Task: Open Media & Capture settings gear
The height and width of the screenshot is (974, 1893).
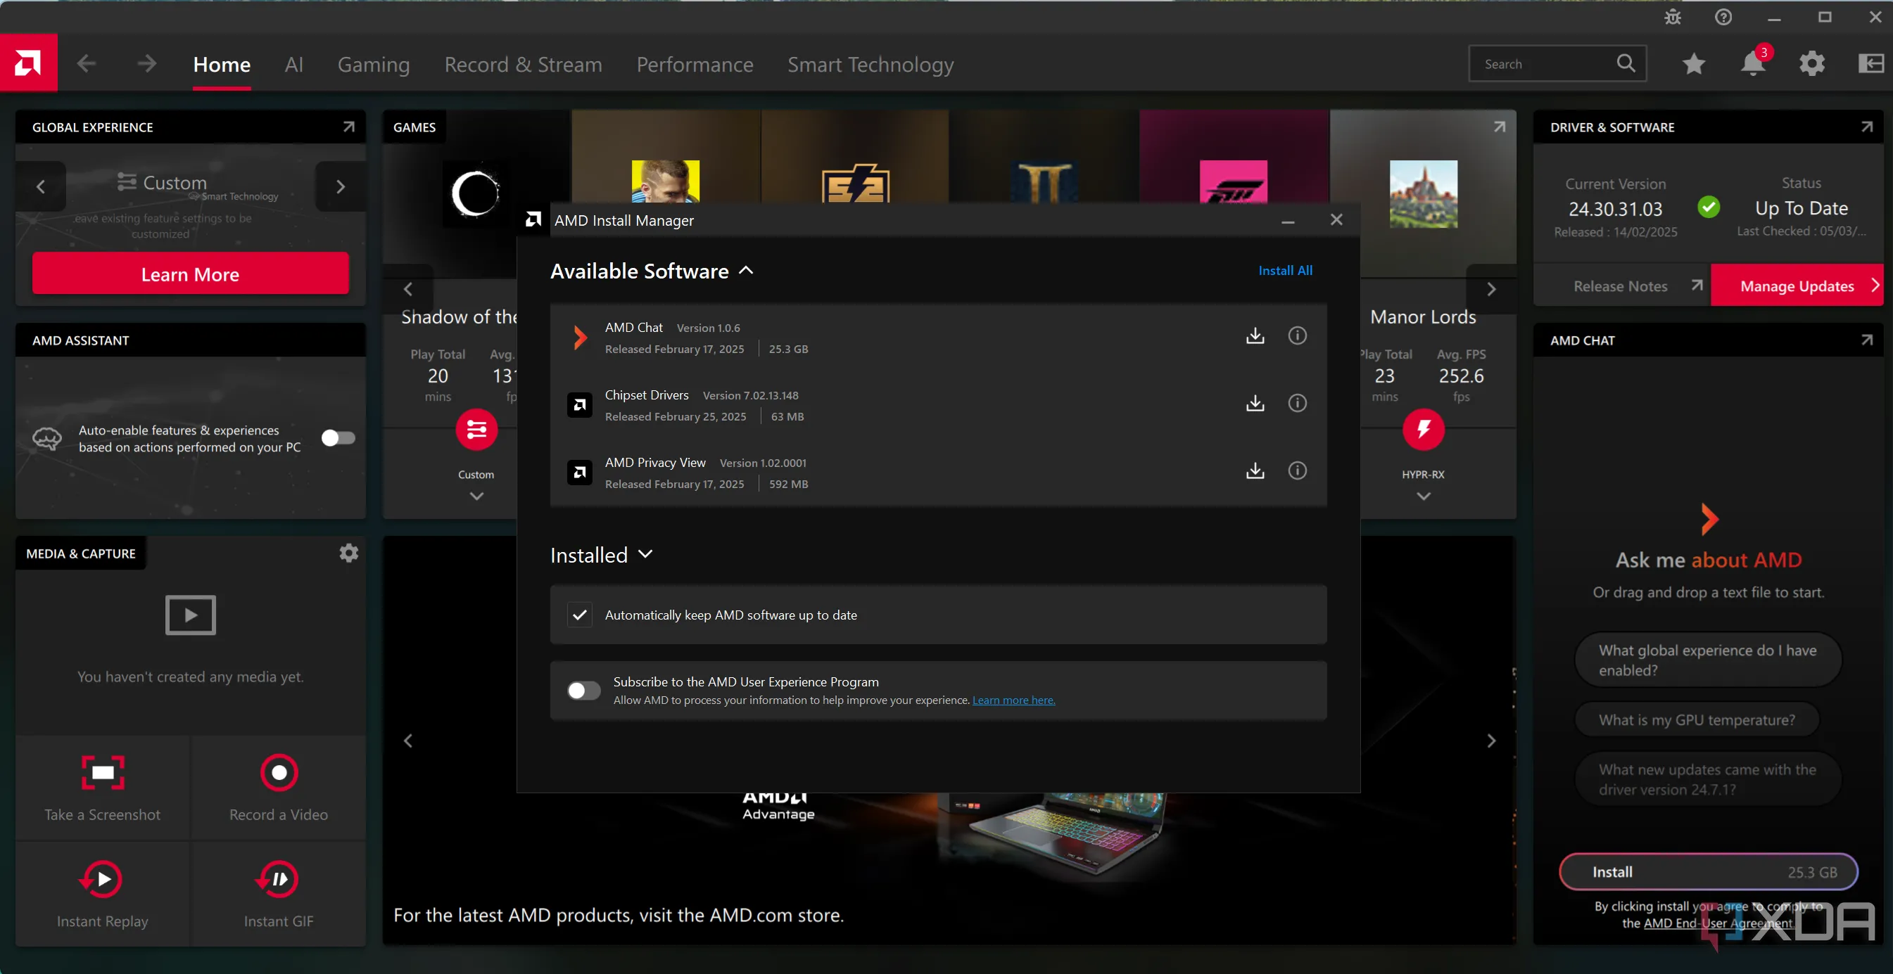Action: pyautogui.click(x=348, y=553)
